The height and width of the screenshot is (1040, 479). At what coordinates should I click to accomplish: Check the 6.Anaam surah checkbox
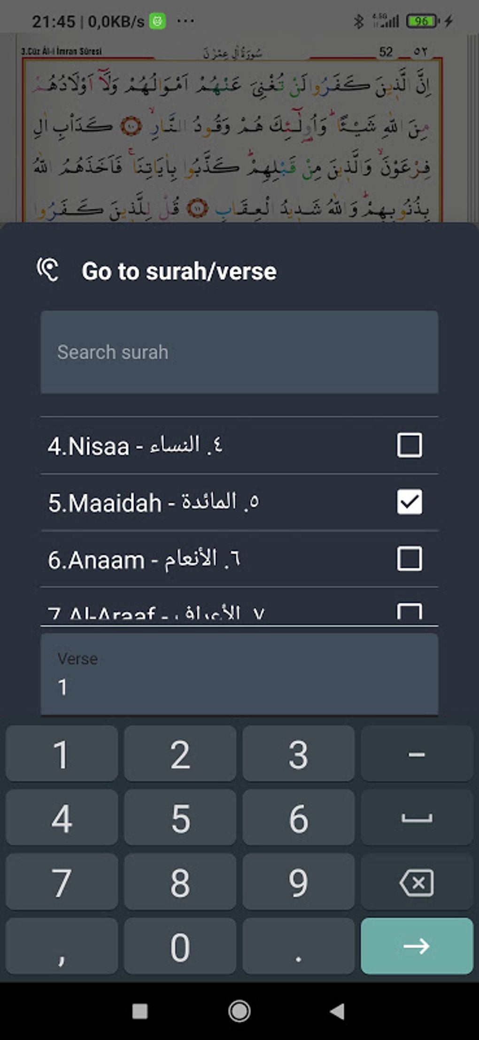point(409,559)
